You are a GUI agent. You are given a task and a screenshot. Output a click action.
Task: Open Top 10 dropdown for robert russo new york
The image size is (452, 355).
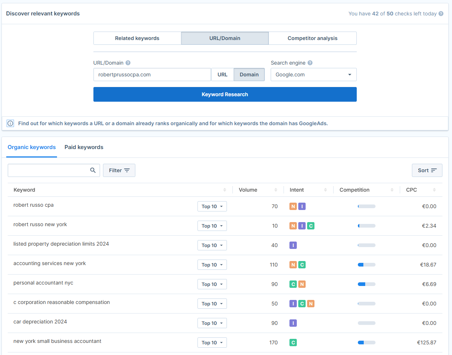click(212, 226)
